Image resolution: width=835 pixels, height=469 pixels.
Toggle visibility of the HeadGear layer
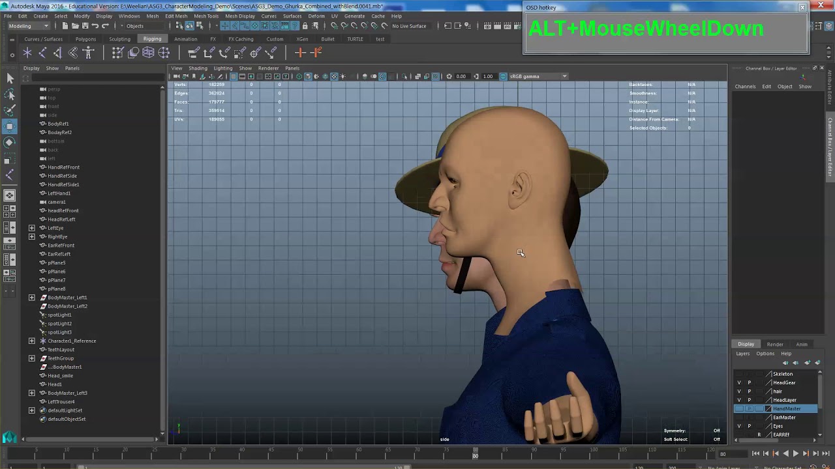[x=739, y=383]
